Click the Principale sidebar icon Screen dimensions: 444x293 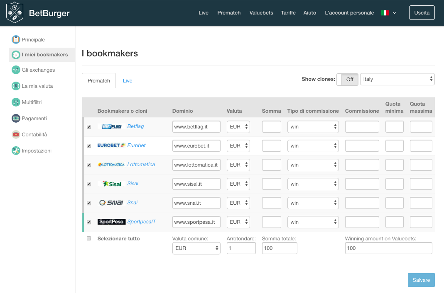point(16,39)
